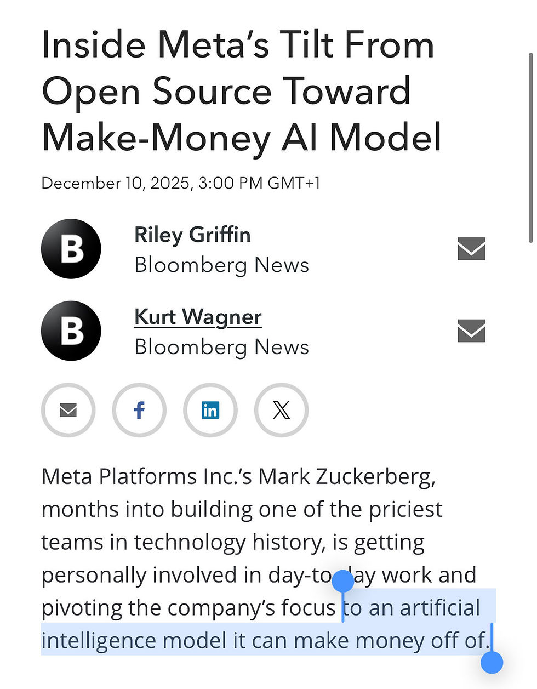The width and height of the screenshot is (537, 689).
Task: Click the envelope icon beside Riley Griffin
Action: [x=471, y=249]
